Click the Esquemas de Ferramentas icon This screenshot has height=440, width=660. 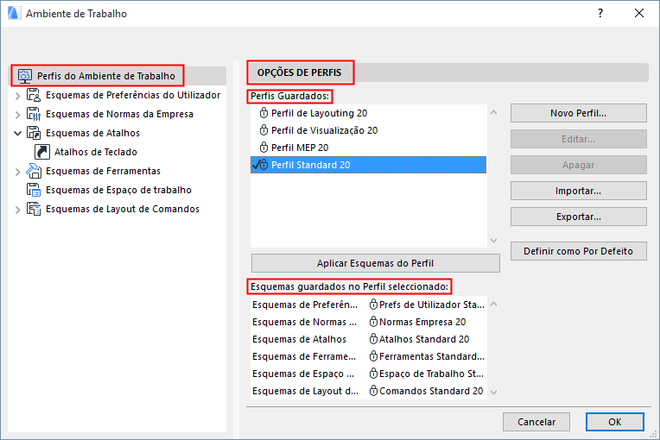click(x=35, y=171)
